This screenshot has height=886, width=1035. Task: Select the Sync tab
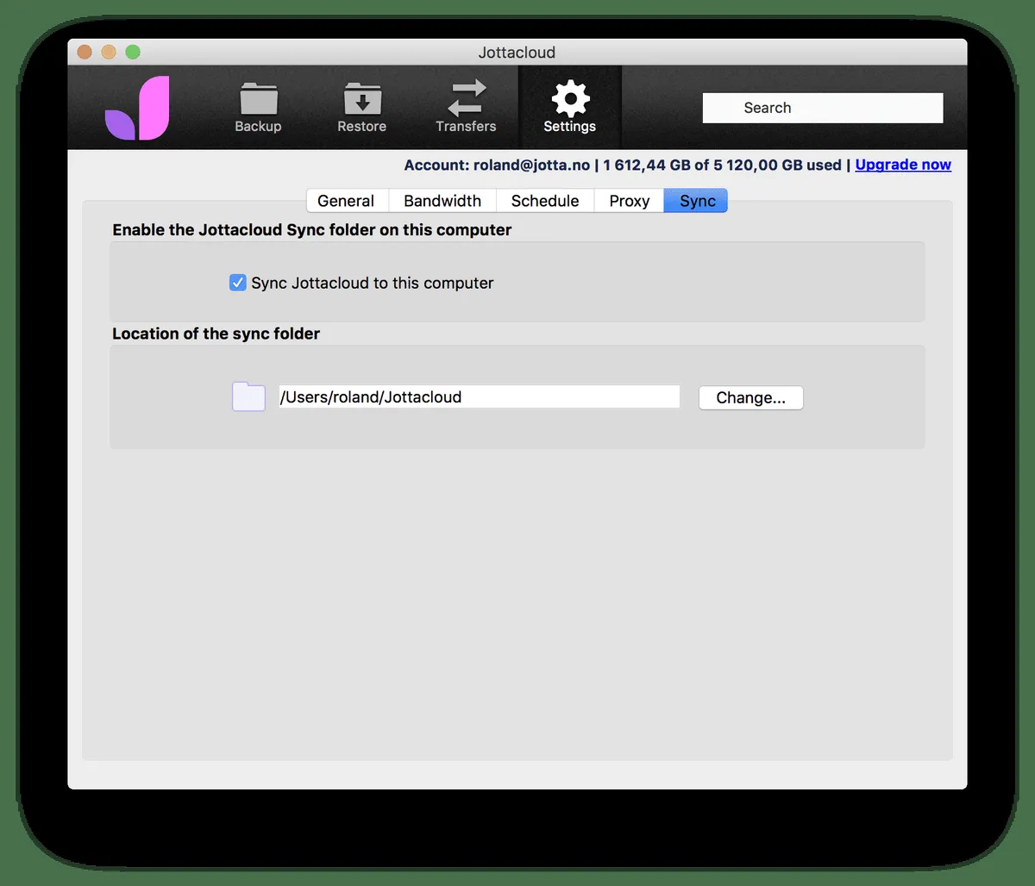(697, 201)
